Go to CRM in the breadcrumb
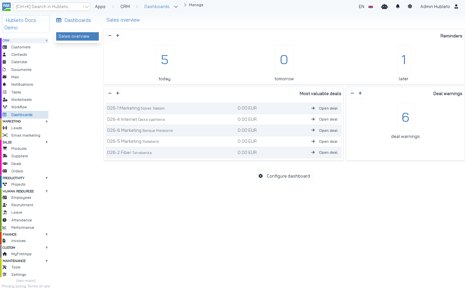Image resolution: width=465 pixels, height=290 pixels. 125,6
